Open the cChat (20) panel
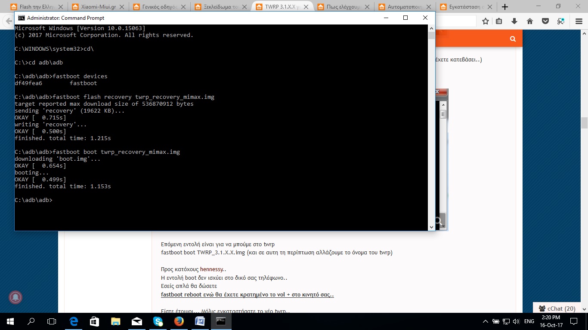Viewport: 588px width, 330px height. point(557,308)
